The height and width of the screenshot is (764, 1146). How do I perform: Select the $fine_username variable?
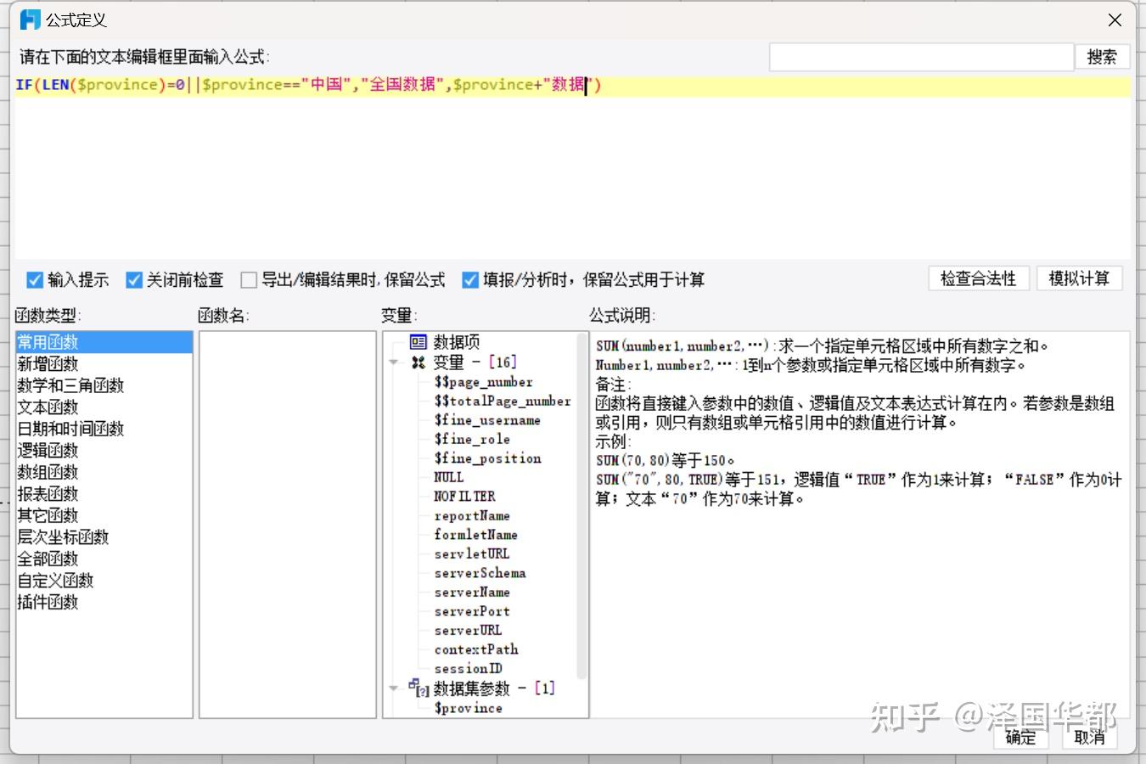486,419
